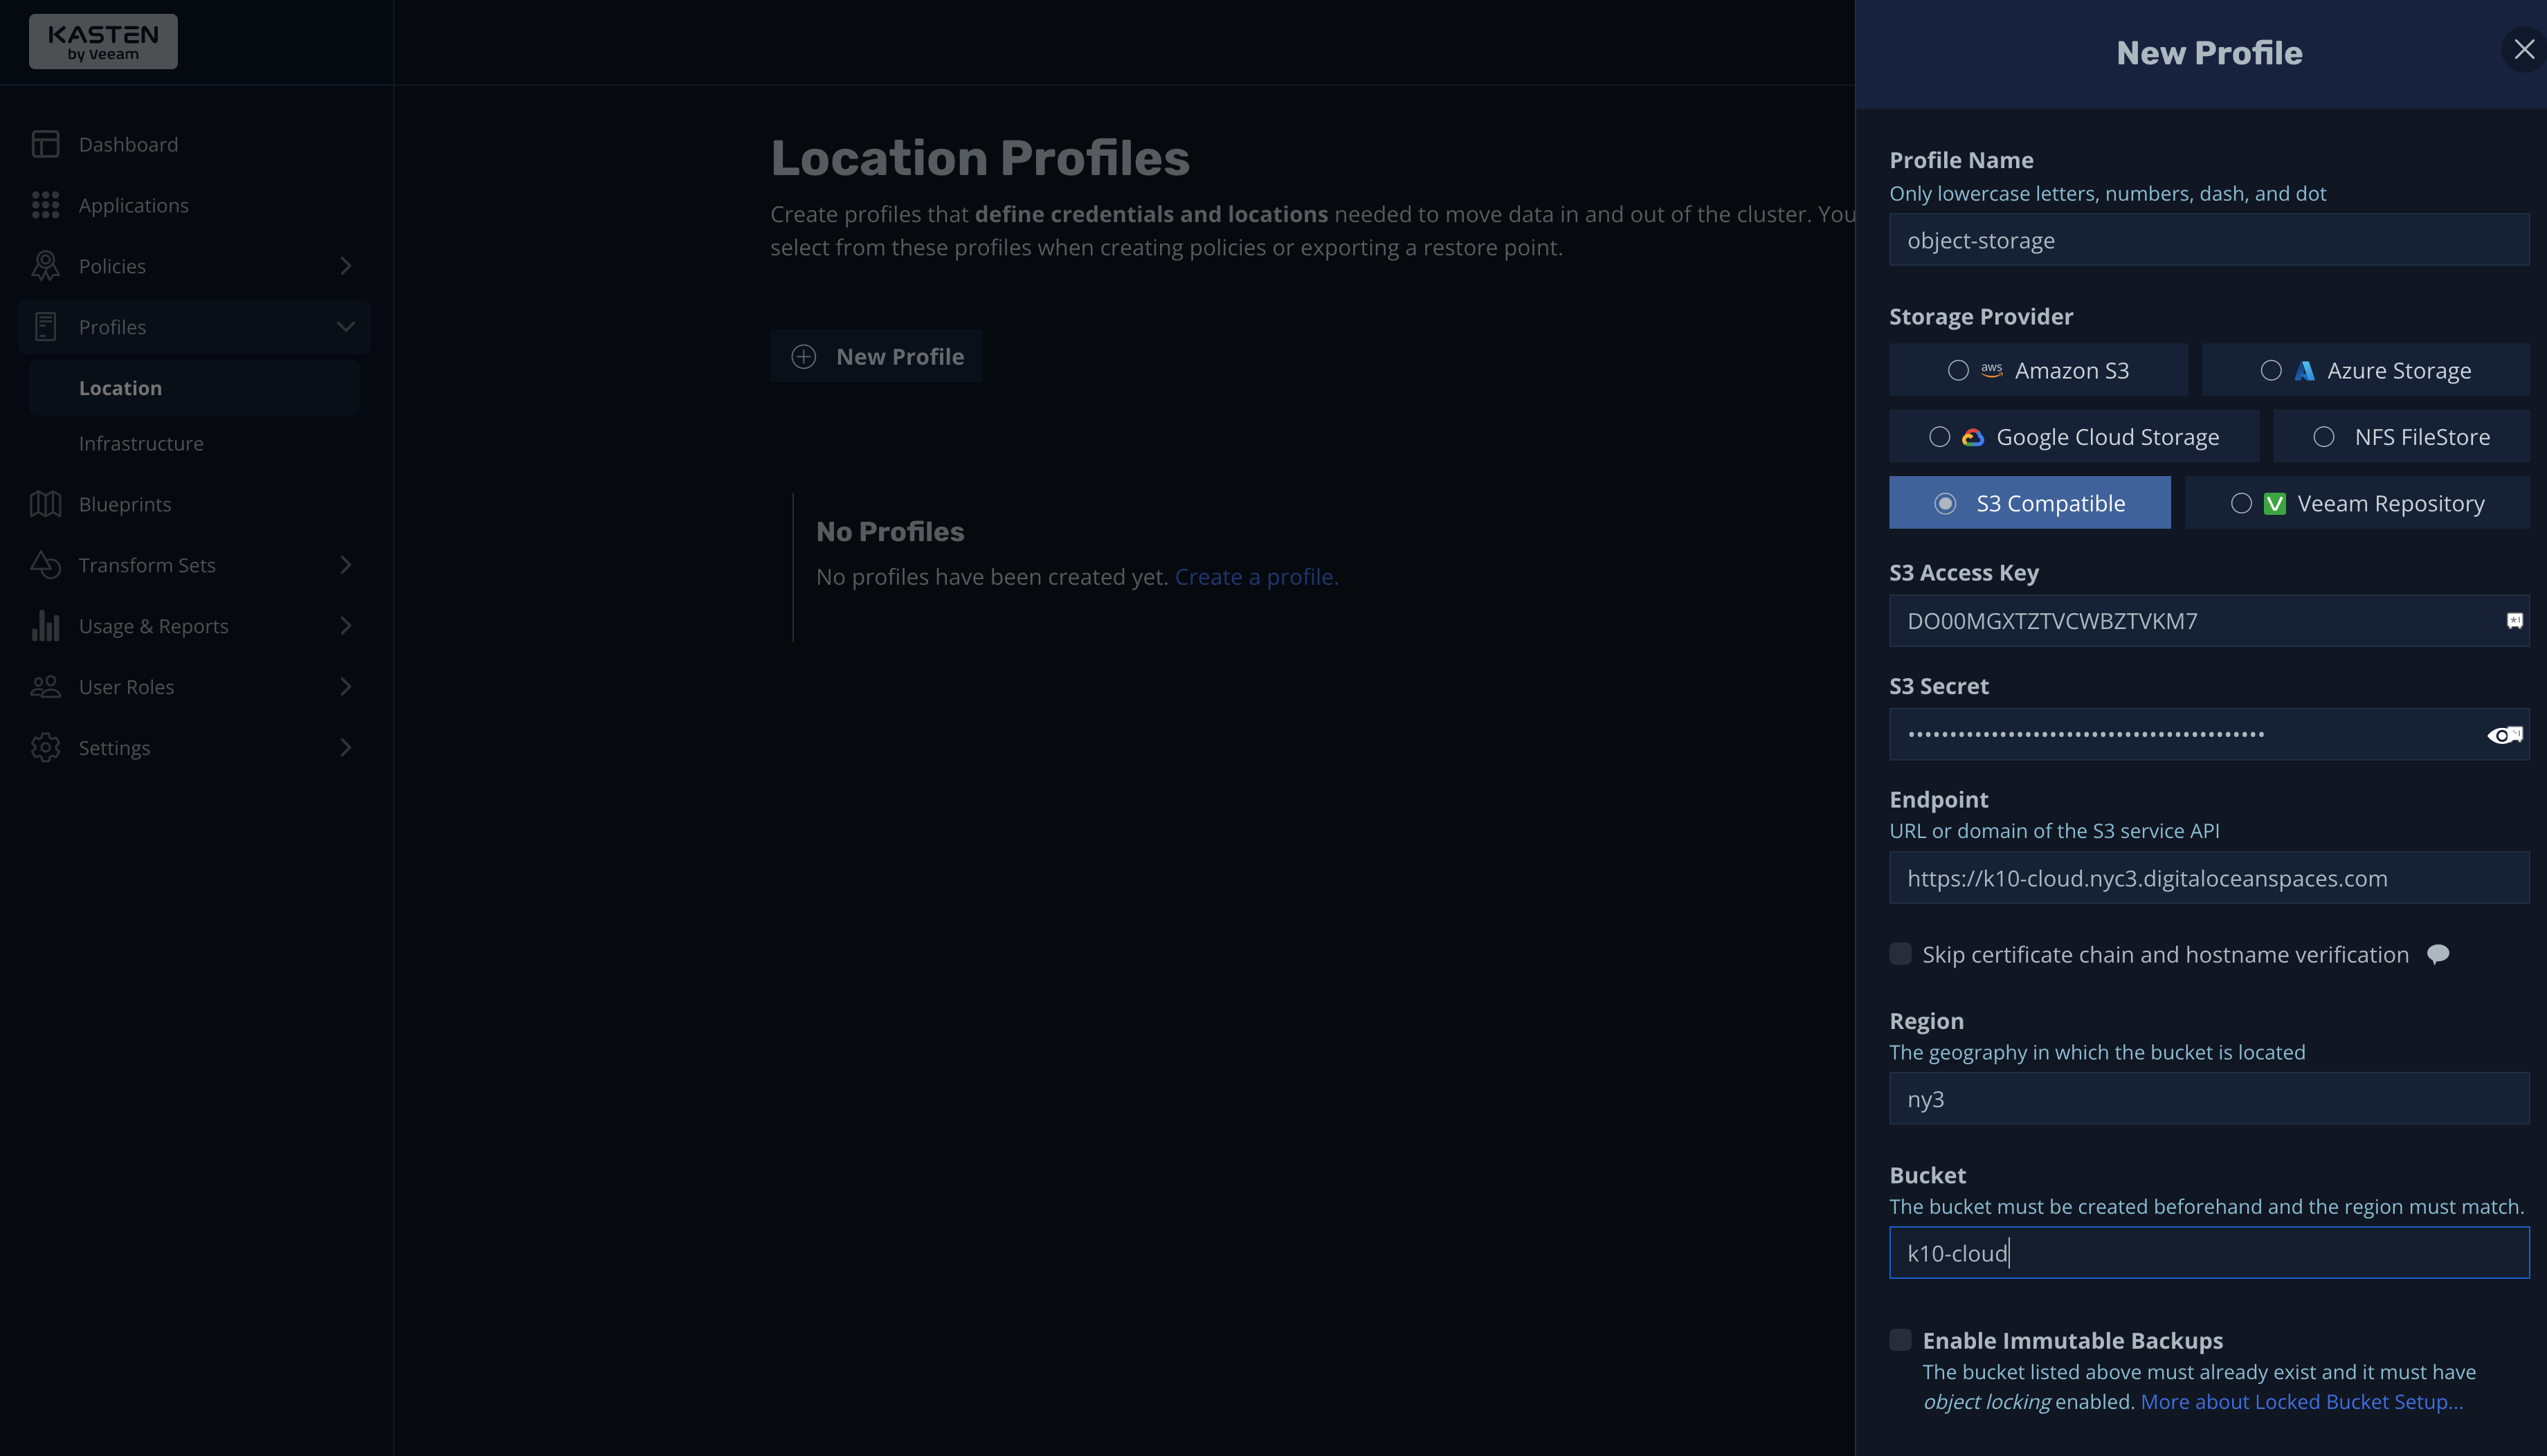Image resolution: width=2547 pixels, height=1456 pixels.
Task: Follow the Create a profile link
Action: click(1256, 576)
